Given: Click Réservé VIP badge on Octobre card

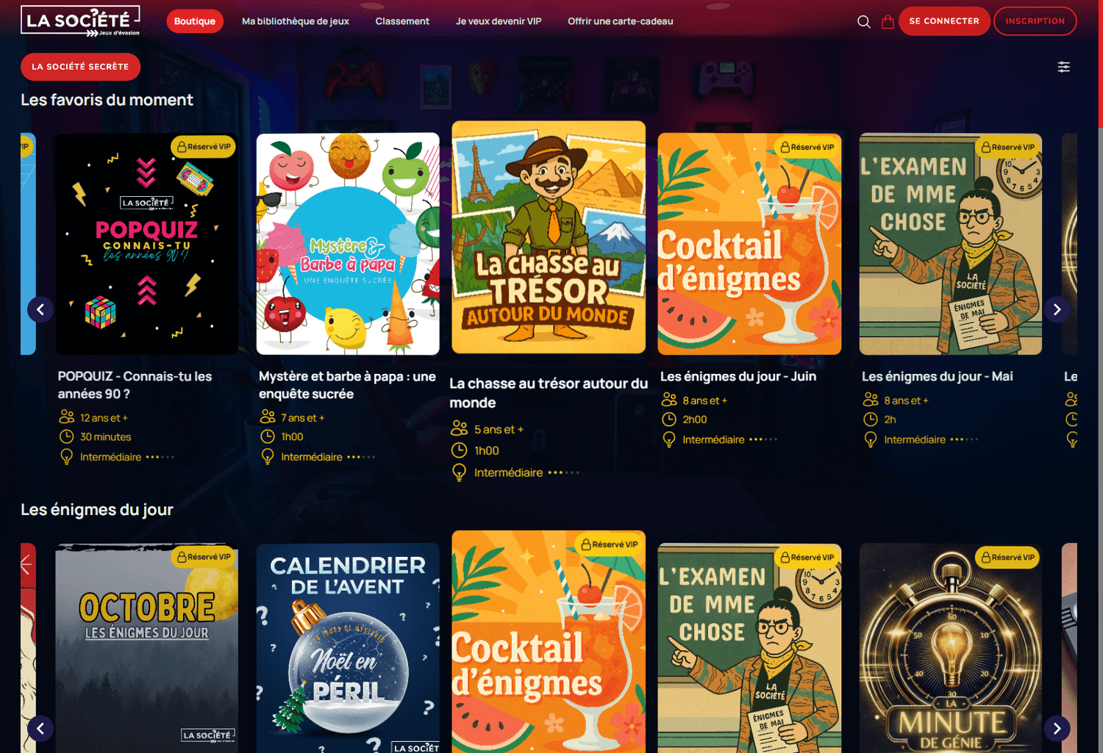Looking at the screenshot, I should 204,557.
